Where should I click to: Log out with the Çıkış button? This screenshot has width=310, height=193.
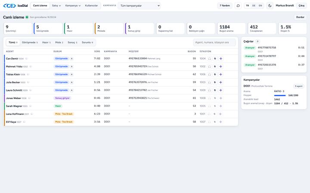tap(301, 6)
